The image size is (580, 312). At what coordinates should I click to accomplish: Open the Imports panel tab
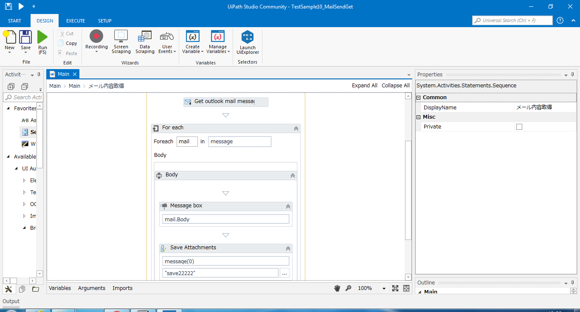[x=122, y=288]
